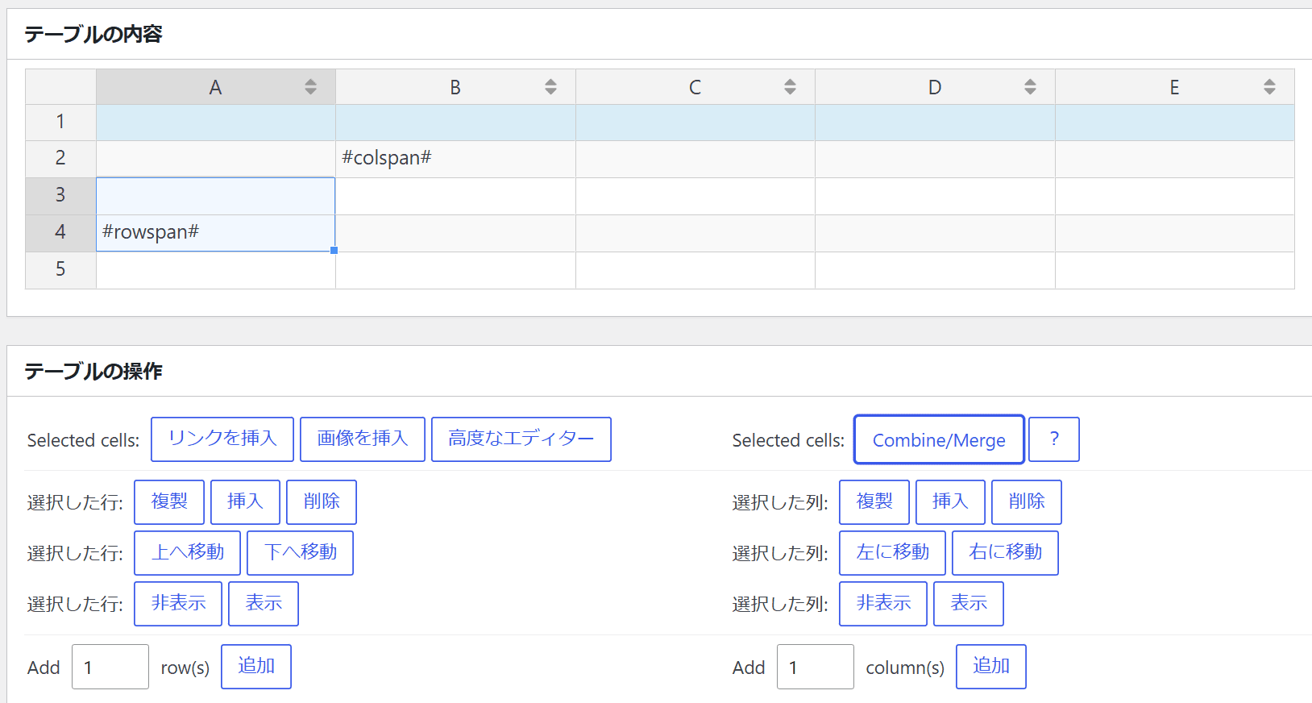
Task: Click 右に移動 to move column right
Action: pos(1005,553)
